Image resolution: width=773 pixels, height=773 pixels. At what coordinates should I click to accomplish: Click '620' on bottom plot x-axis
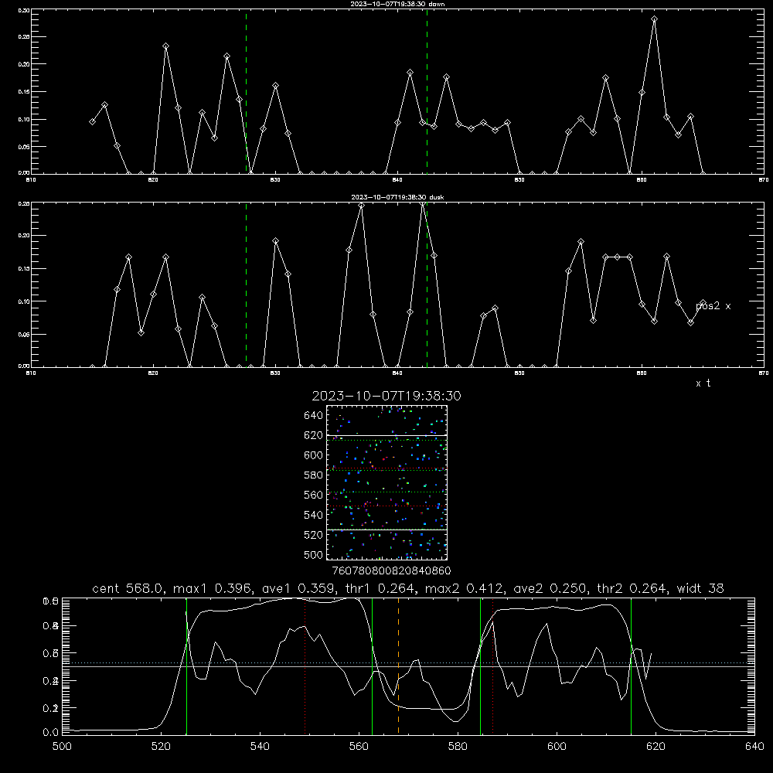pyautogui.click(x=656, y=747)
